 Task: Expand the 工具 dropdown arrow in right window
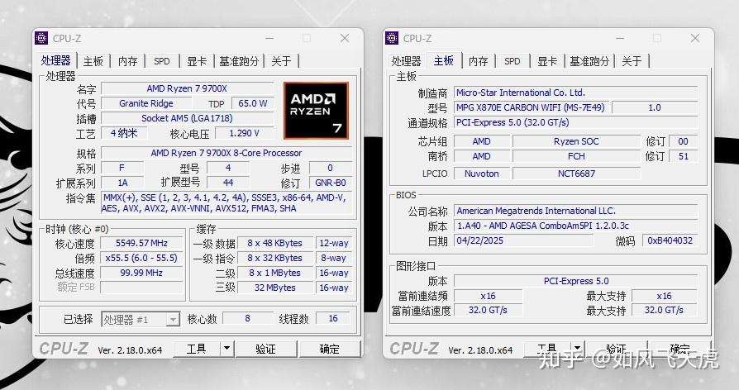[577, 349]
